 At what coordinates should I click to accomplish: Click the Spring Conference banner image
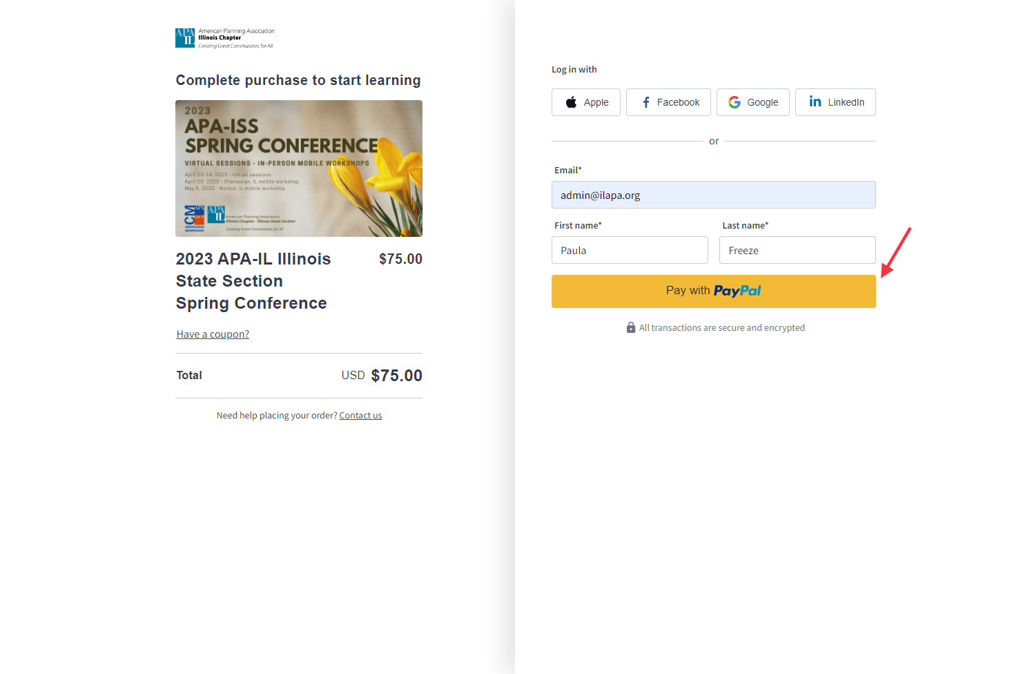click(x=299, y=168)
